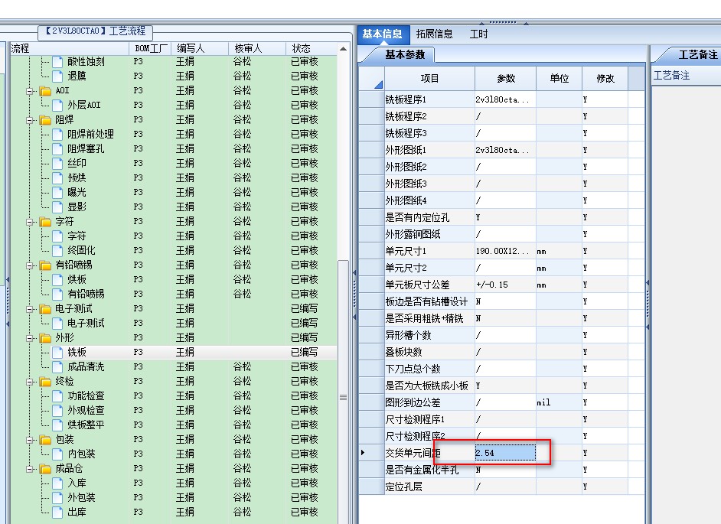Click the process list vertical scrollbar thumb

pos(343,391)
